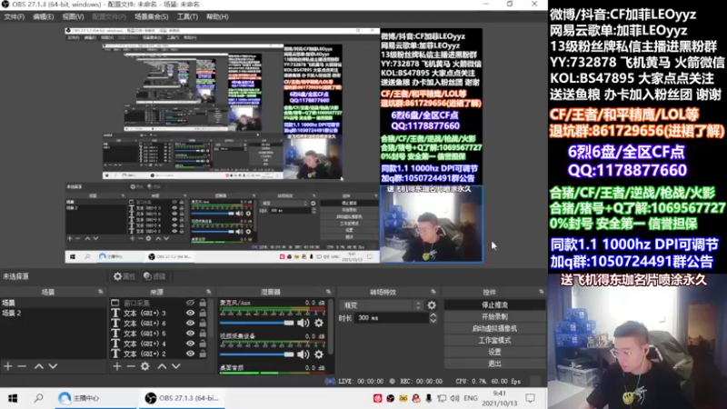Click the mixer panel vertical scrollbar

(331, 327)
